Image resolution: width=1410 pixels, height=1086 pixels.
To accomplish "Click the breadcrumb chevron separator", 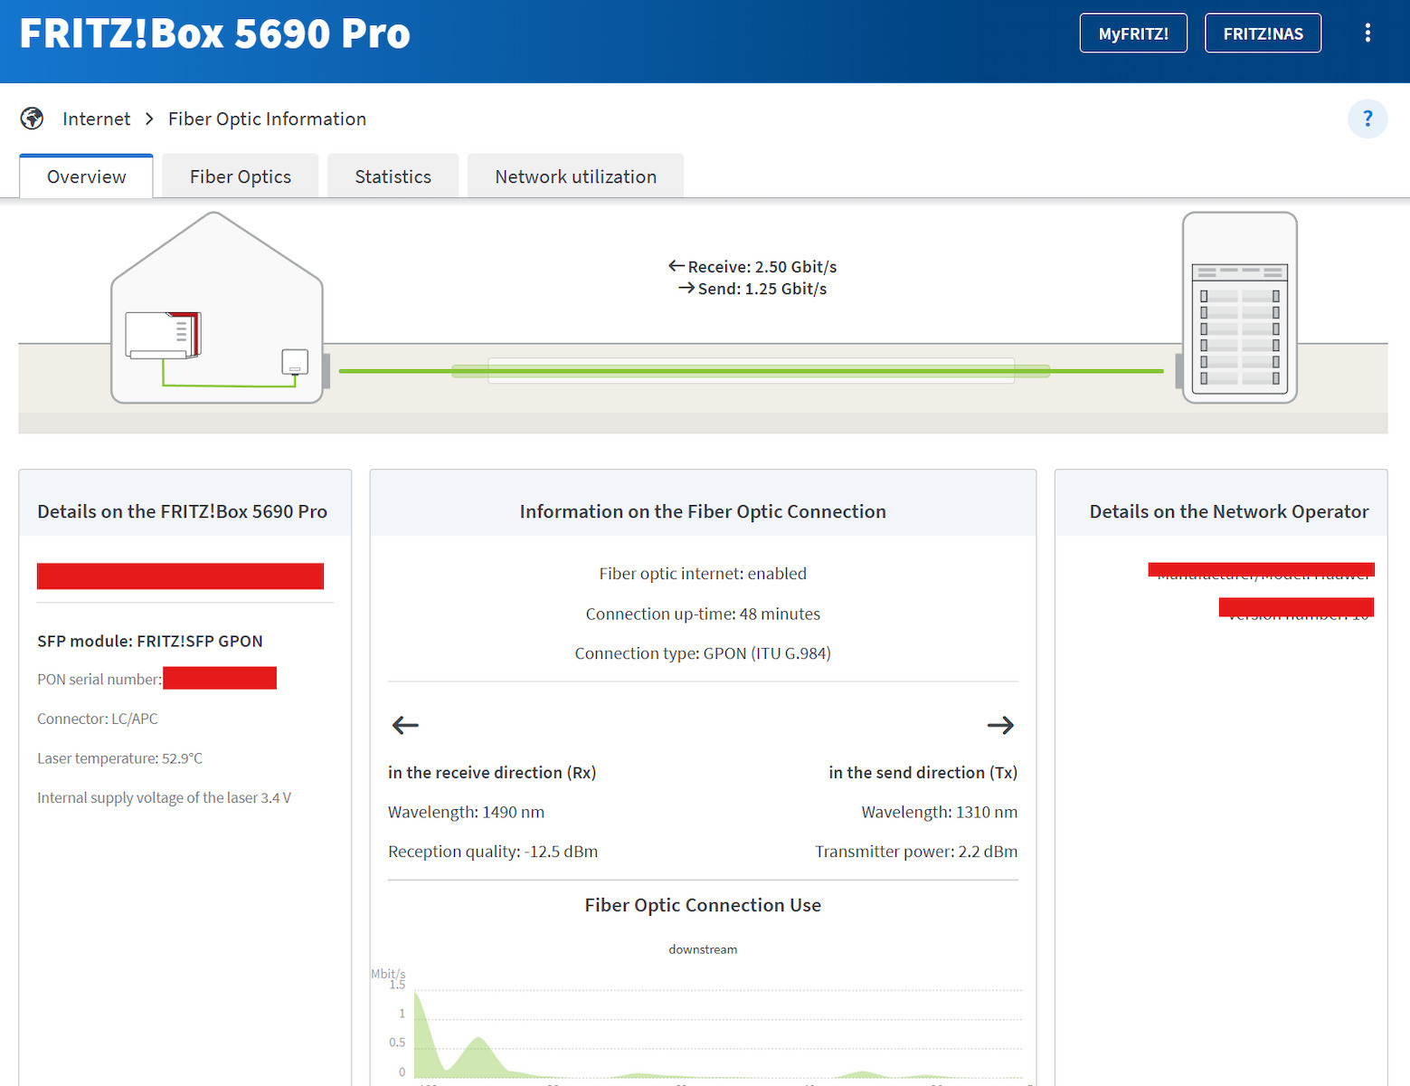I will (149, 119).
